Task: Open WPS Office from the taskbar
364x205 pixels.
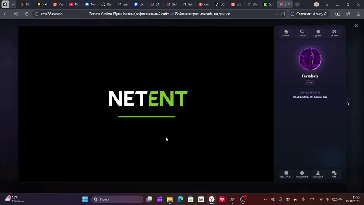Action: point(222,199)
